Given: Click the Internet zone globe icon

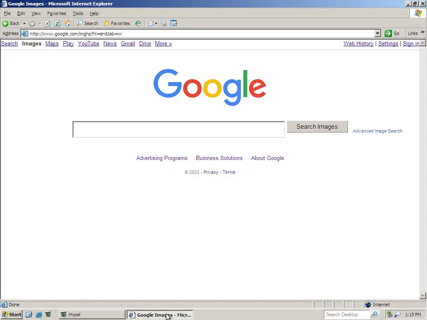Looking at the screenshot, I should [368, 305].
